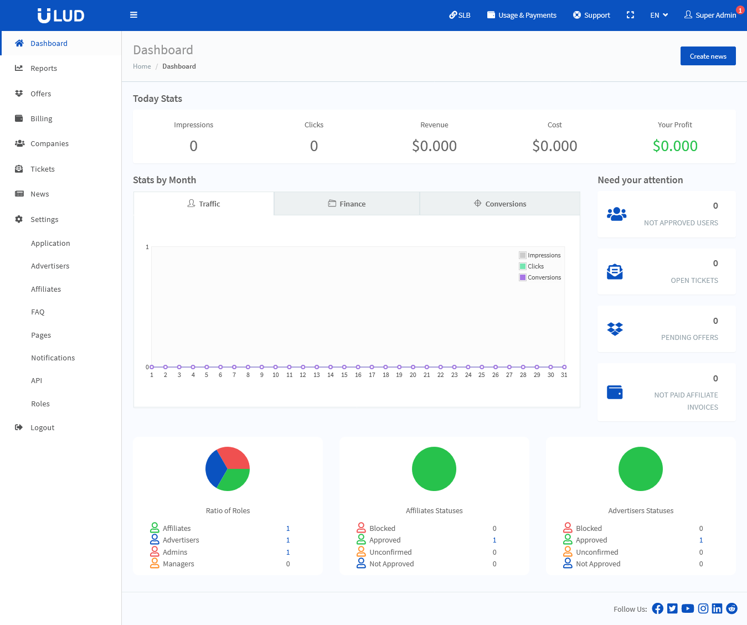The width and height of the screenshot is (747, 625).
Task: Open Usage & Payments link
Action: click(x=522, y=16)
